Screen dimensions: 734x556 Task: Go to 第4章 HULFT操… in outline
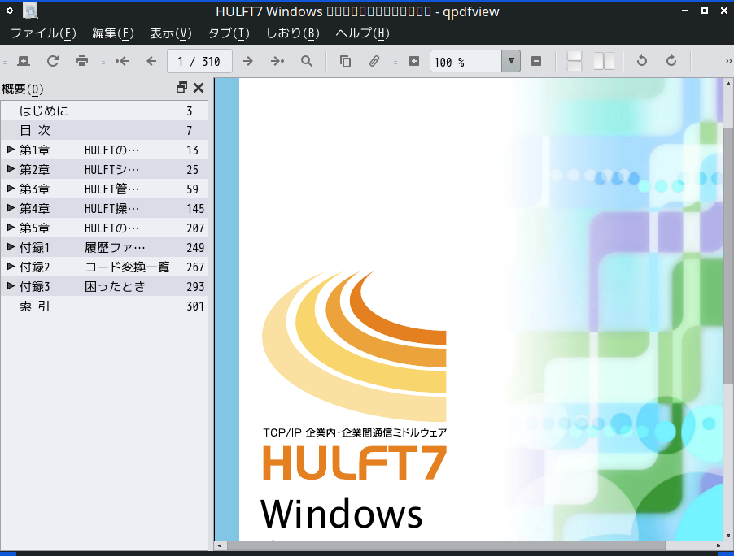point(104,209)
